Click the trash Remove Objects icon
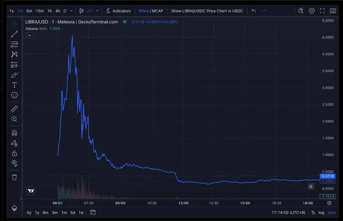Viewport: 343px width, 221px height. tap(14, 177)
